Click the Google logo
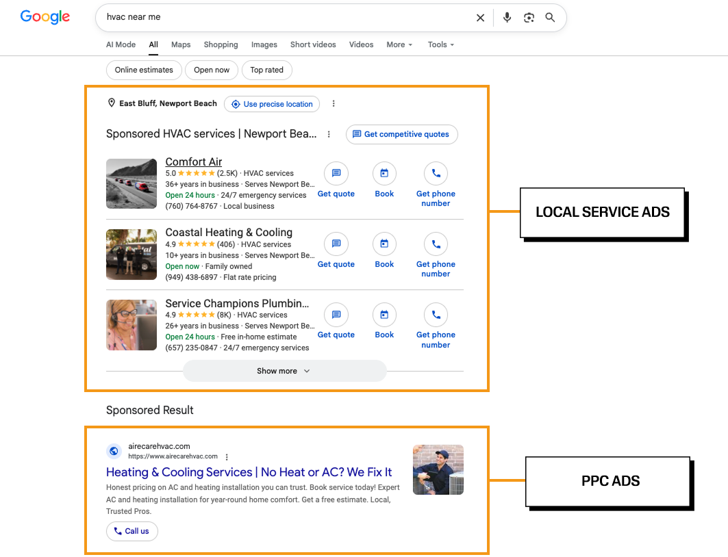Screen dimensions: 728x557 45,16
